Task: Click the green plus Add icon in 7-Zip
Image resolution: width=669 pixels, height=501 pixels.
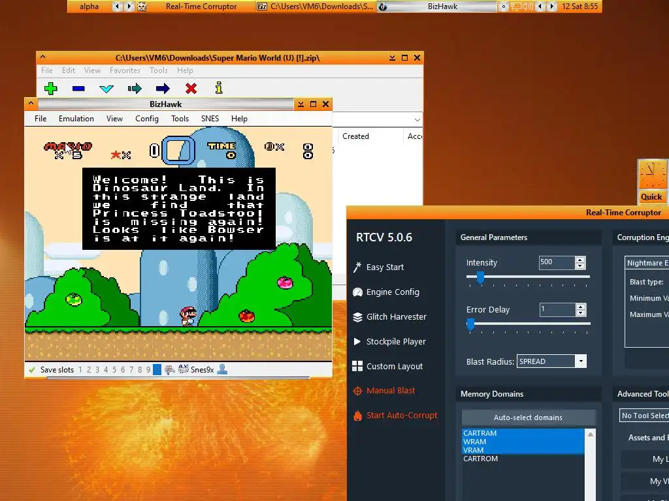Action: 50,88
